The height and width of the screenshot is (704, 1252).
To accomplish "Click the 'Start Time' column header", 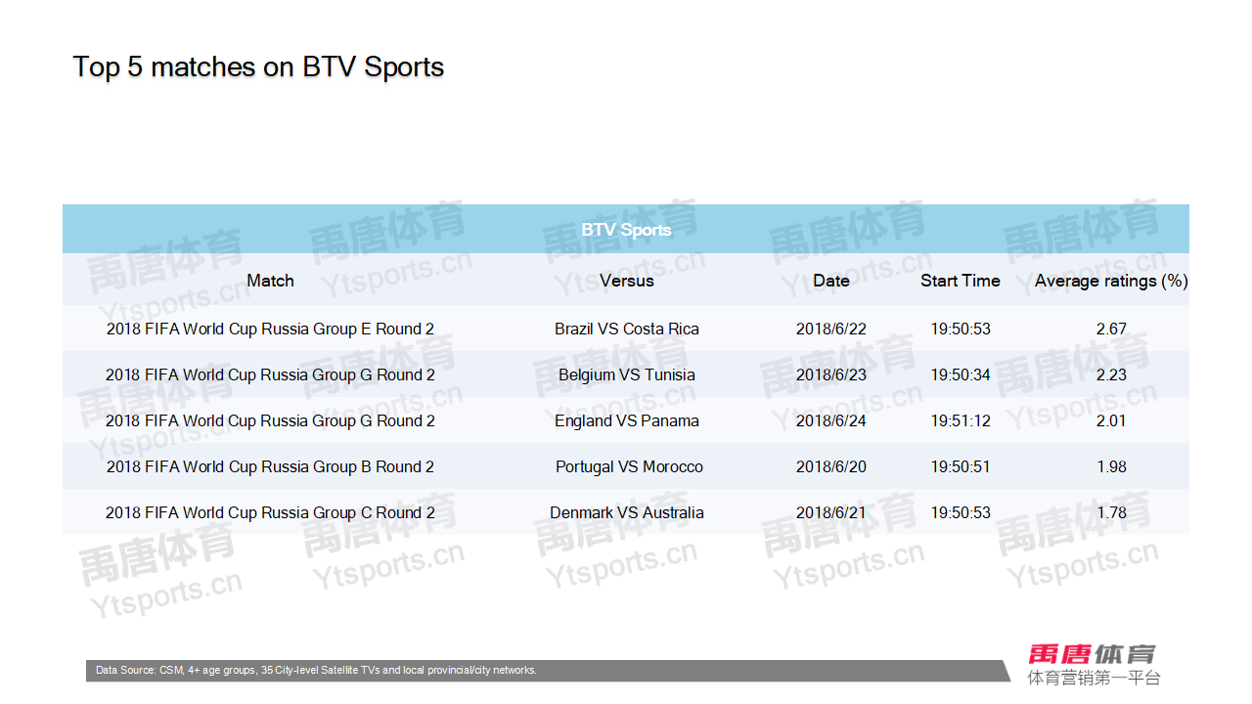I will 960,281.
